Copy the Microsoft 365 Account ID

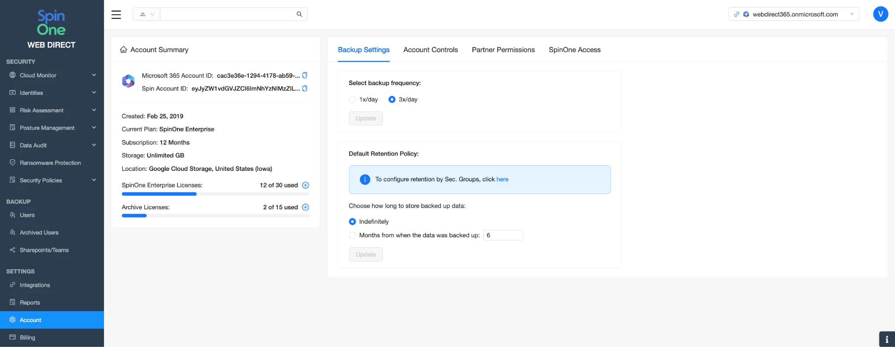coord(305,75)
